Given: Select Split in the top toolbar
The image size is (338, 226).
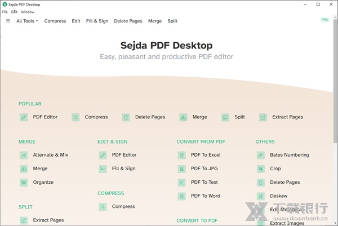Looking at the screenshot, I should (172, 21).
